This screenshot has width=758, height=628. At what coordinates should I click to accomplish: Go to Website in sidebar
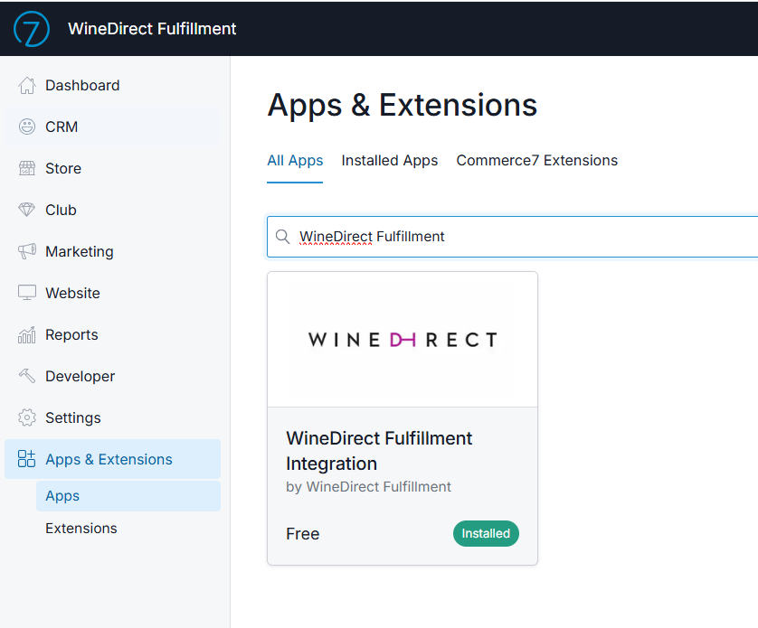(x=112, y=293)
